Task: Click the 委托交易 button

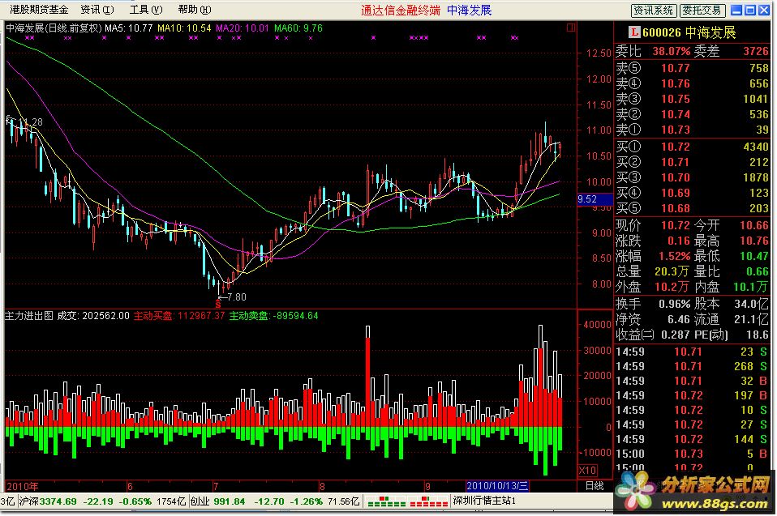Action: [x=702, y=11]
